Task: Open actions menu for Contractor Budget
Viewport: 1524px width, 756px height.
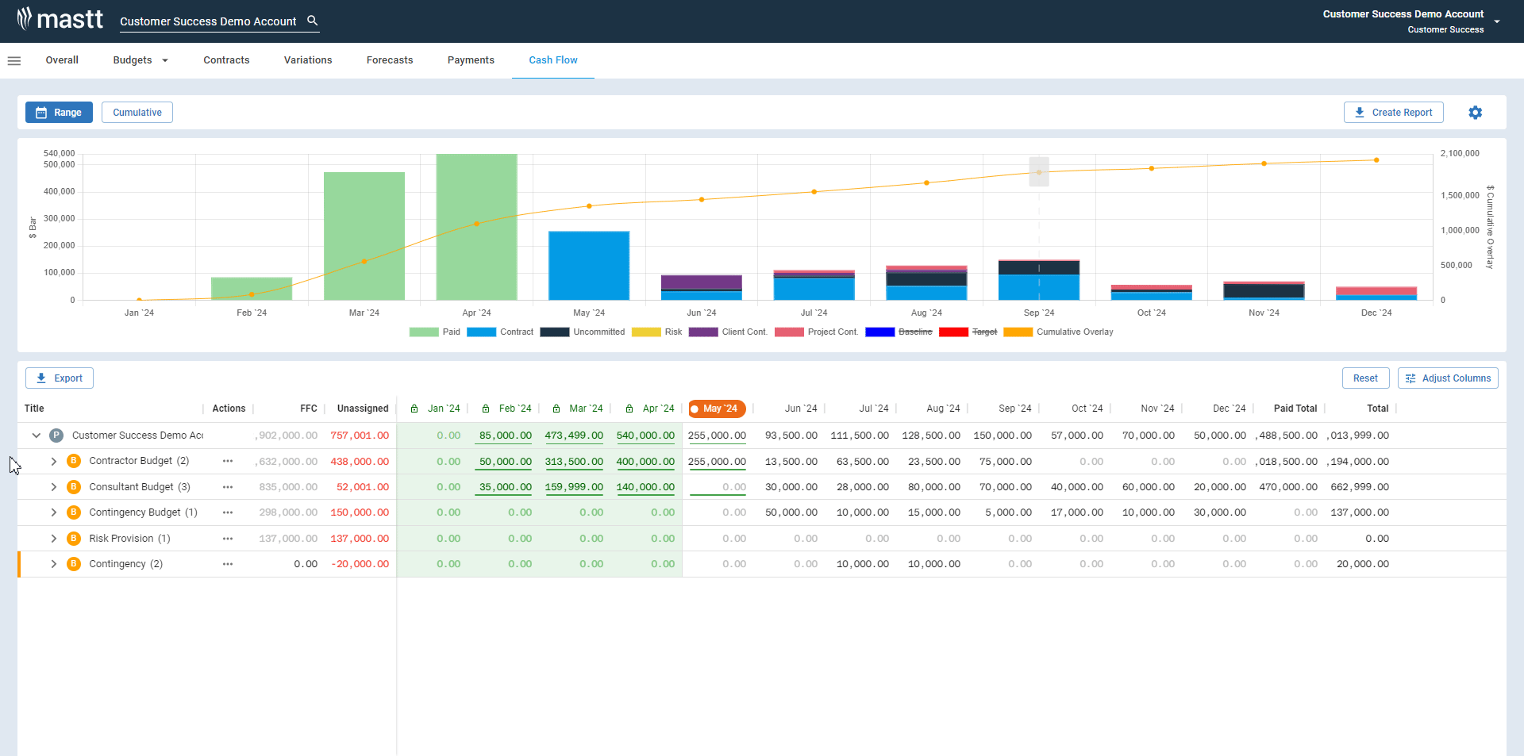Action: click(x=228, y=461)
